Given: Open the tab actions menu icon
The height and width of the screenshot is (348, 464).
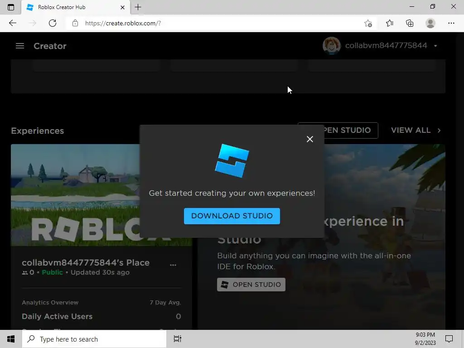Looking at the screenshot, I should 11,7.
